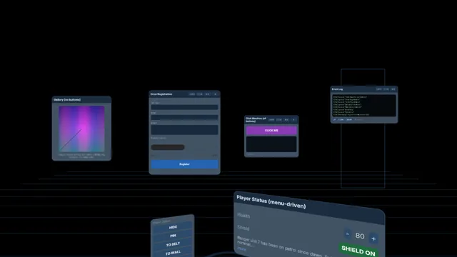
Task: Increase shield value with plus button
Action: pyautogui.click(x=373, y=238)
